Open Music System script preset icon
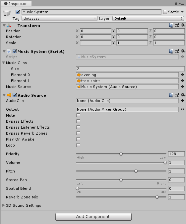 point(177,51)
